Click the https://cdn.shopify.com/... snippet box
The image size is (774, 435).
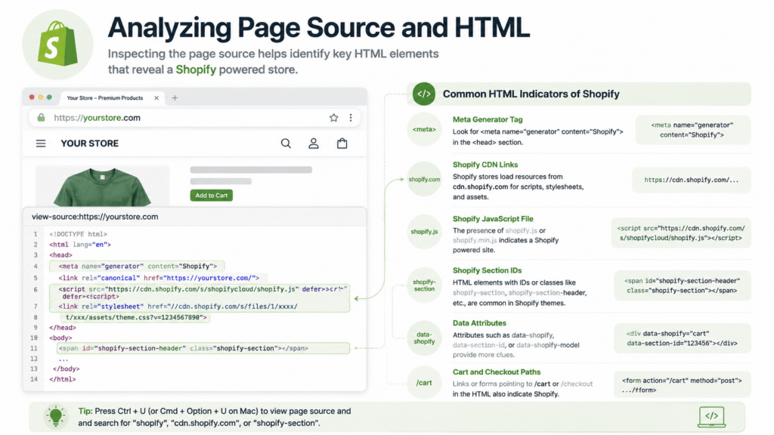point(691,180)
